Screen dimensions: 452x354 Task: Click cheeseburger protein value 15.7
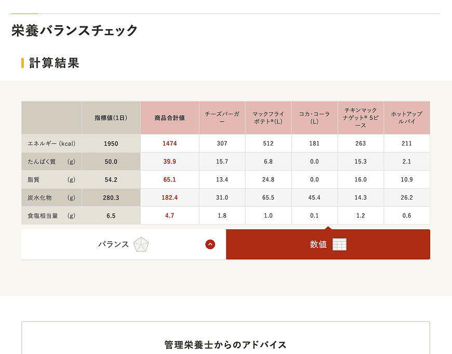(222, 162)
